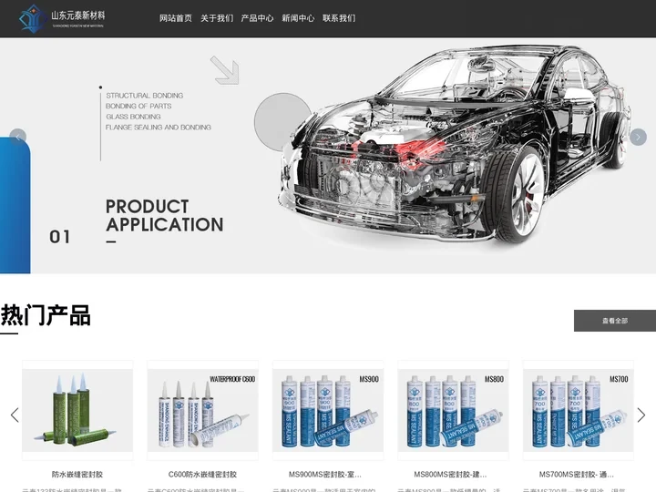Image resolution: width=656 pixels, height=492 pixels.
Task: Go to next banner slide arrow
Action: pos(638,138)
